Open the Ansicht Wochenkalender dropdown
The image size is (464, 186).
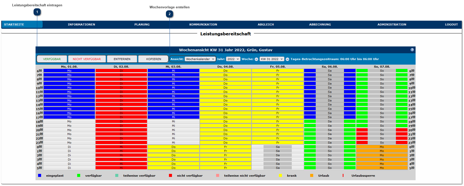click(200, 59)
